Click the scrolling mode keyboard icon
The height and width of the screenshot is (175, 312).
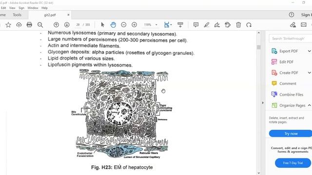pos(180,25)
